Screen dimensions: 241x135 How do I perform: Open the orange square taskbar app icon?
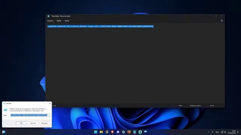(129, 132)
